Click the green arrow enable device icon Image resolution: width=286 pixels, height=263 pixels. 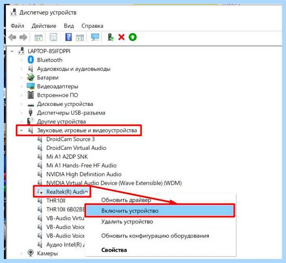click(x=133, y=37)
